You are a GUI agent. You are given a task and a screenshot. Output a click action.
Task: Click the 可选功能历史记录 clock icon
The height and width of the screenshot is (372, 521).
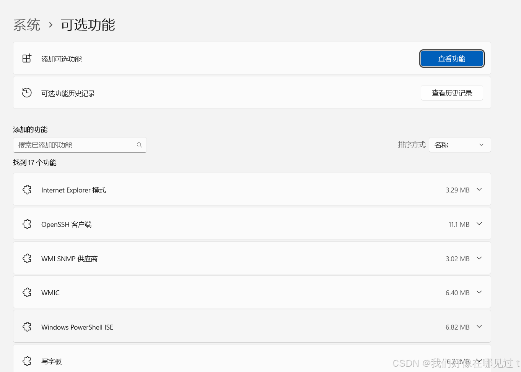(27, 93)
